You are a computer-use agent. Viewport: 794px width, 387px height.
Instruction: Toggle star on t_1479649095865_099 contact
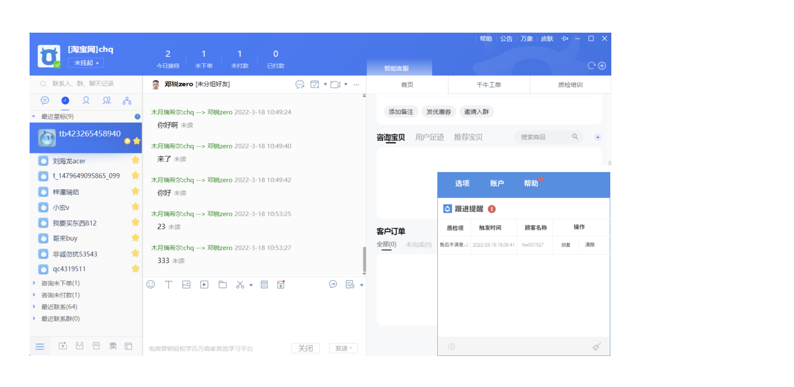(x=135, y=175)
